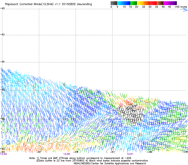Click the '-48' longitude label
Image resolution: width=188 pixels, height=165 pixels.
(149, 152)
